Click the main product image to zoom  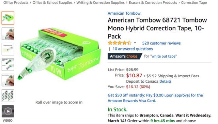(x=59, y=54)
